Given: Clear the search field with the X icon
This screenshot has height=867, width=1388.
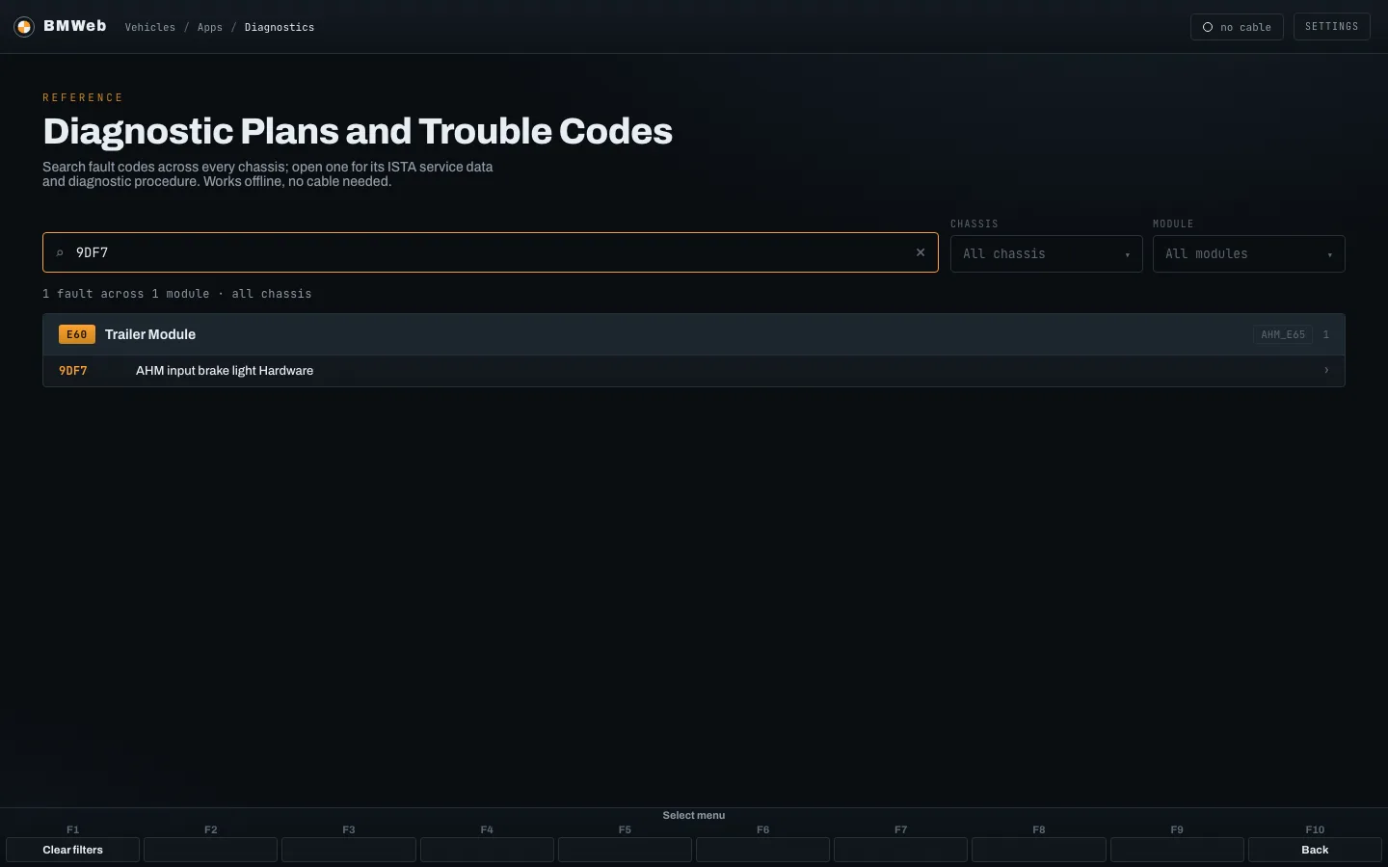Looking at the screenshot, I should coord(921,252).
